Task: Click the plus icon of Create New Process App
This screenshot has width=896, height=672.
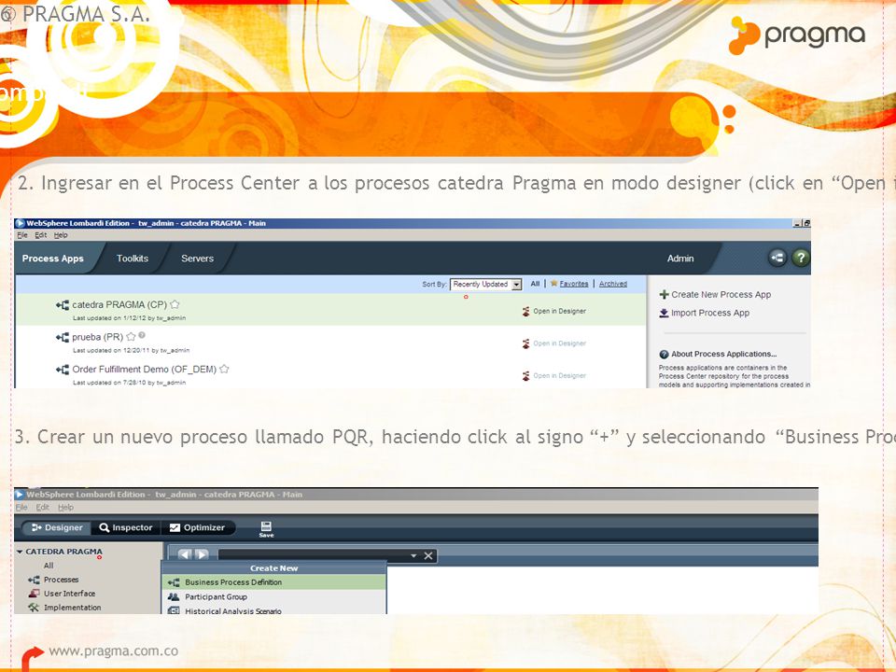Action: click(x=664, y=295)
